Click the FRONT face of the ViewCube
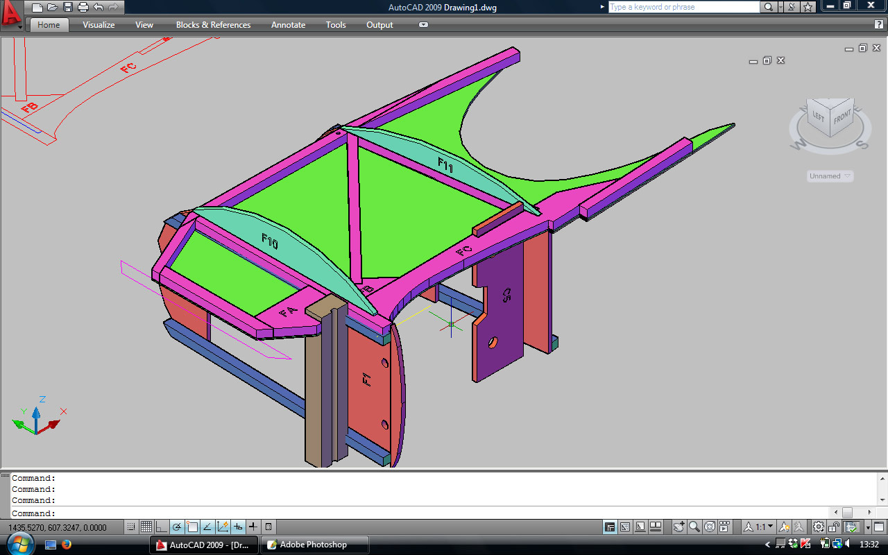The image size is (888, 555). point(842,117)
